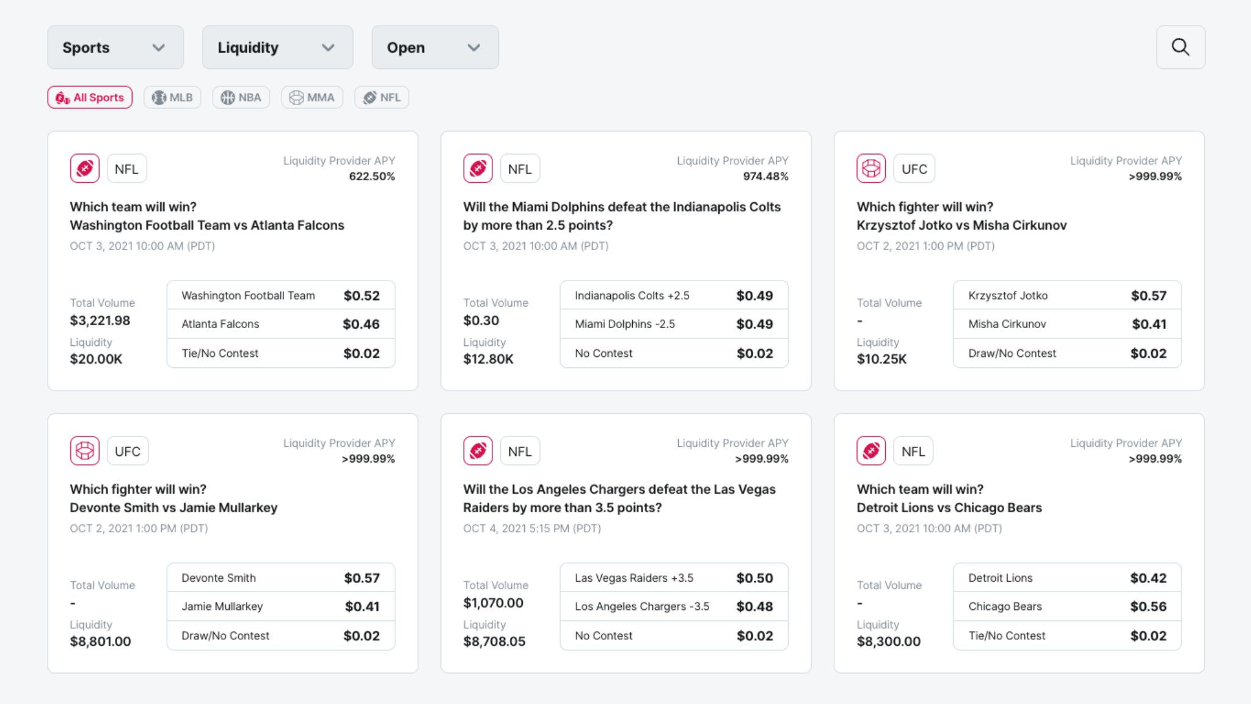Select No Contest on Chargers vs Raiders market
The image size is (1251, 704).
tap(674, 635)
